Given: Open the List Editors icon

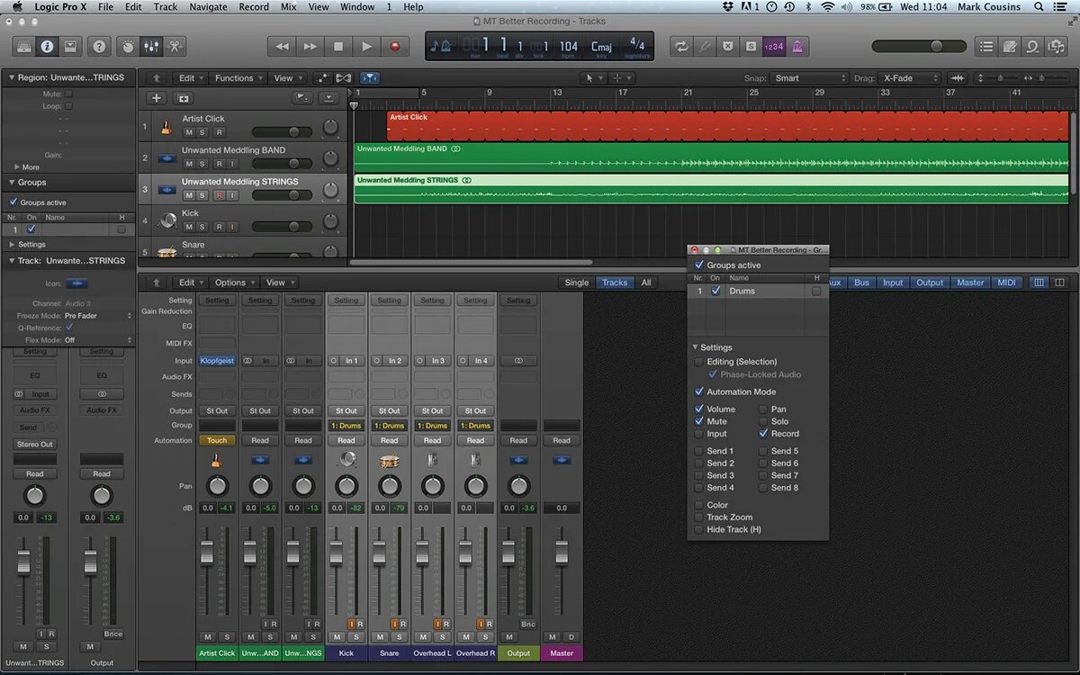Looking at the screenshot, I should pos(987,46).
